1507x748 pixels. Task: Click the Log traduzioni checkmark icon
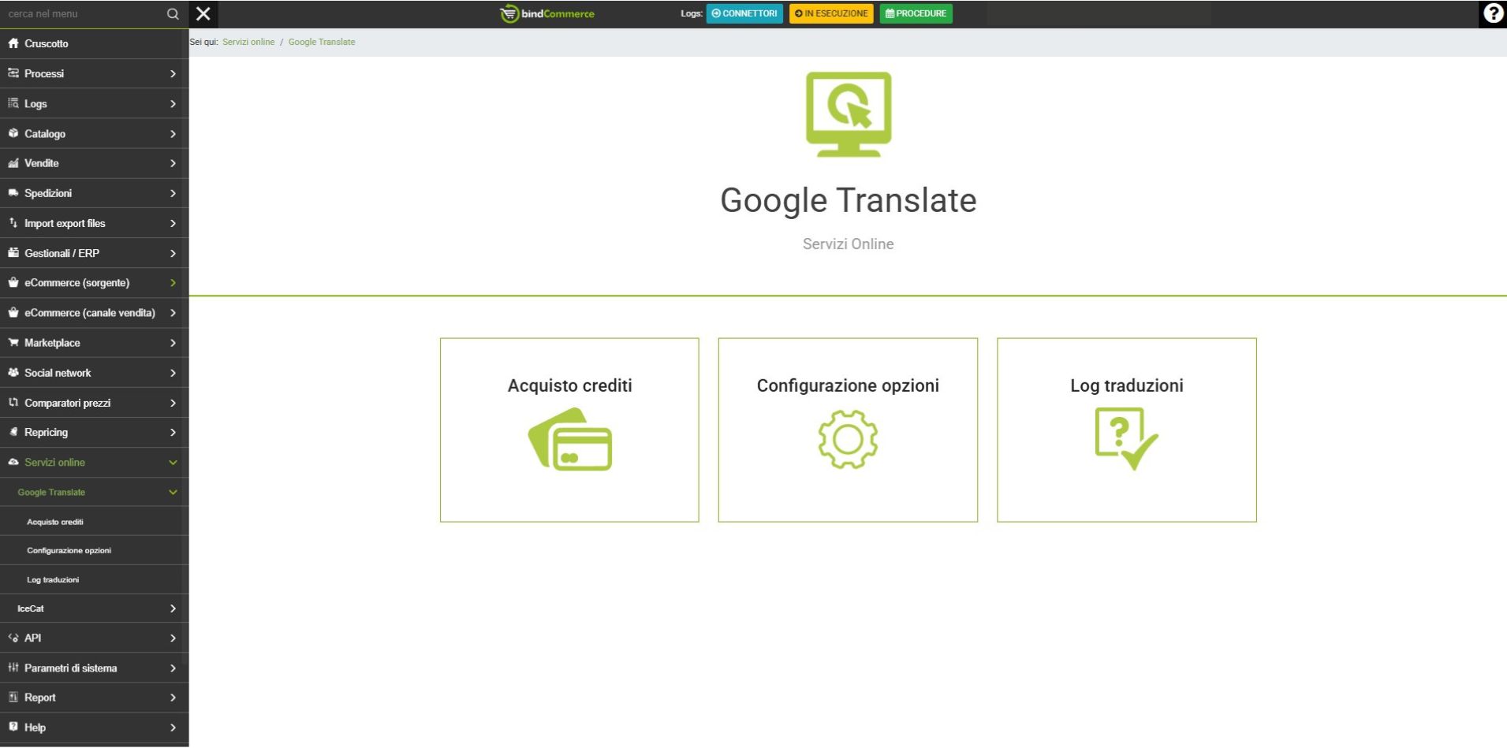pos(1126,438)
